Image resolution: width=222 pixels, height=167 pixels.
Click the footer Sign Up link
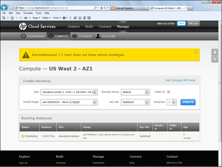pos(23,163)
